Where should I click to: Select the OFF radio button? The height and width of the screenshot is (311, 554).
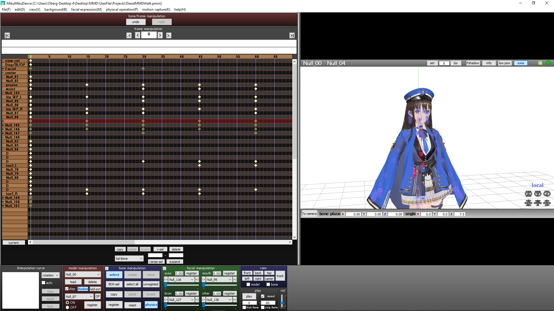pyautogui.click(x=67, y=307)
